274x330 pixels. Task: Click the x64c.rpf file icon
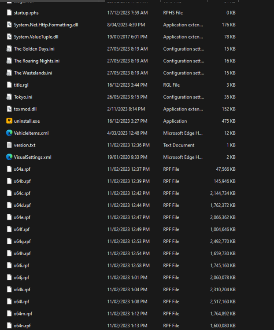coord(9,193)
